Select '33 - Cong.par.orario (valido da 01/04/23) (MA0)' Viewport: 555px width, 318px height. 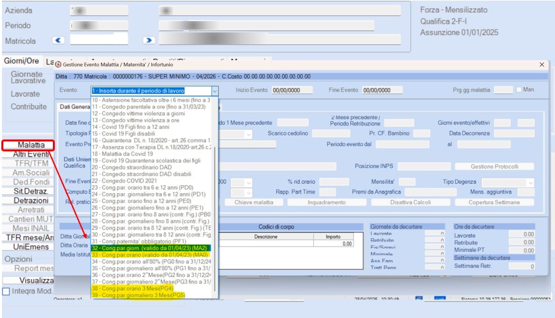pyautogui.click(x=151, y=255)
